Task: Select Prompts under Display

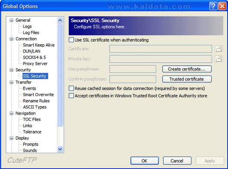Action: coord(31,144)
